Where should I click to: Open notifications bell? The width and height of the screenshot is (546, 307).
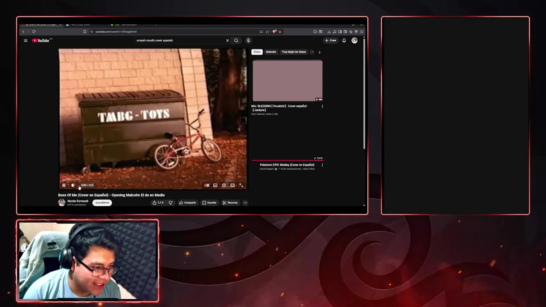point(344,41)
